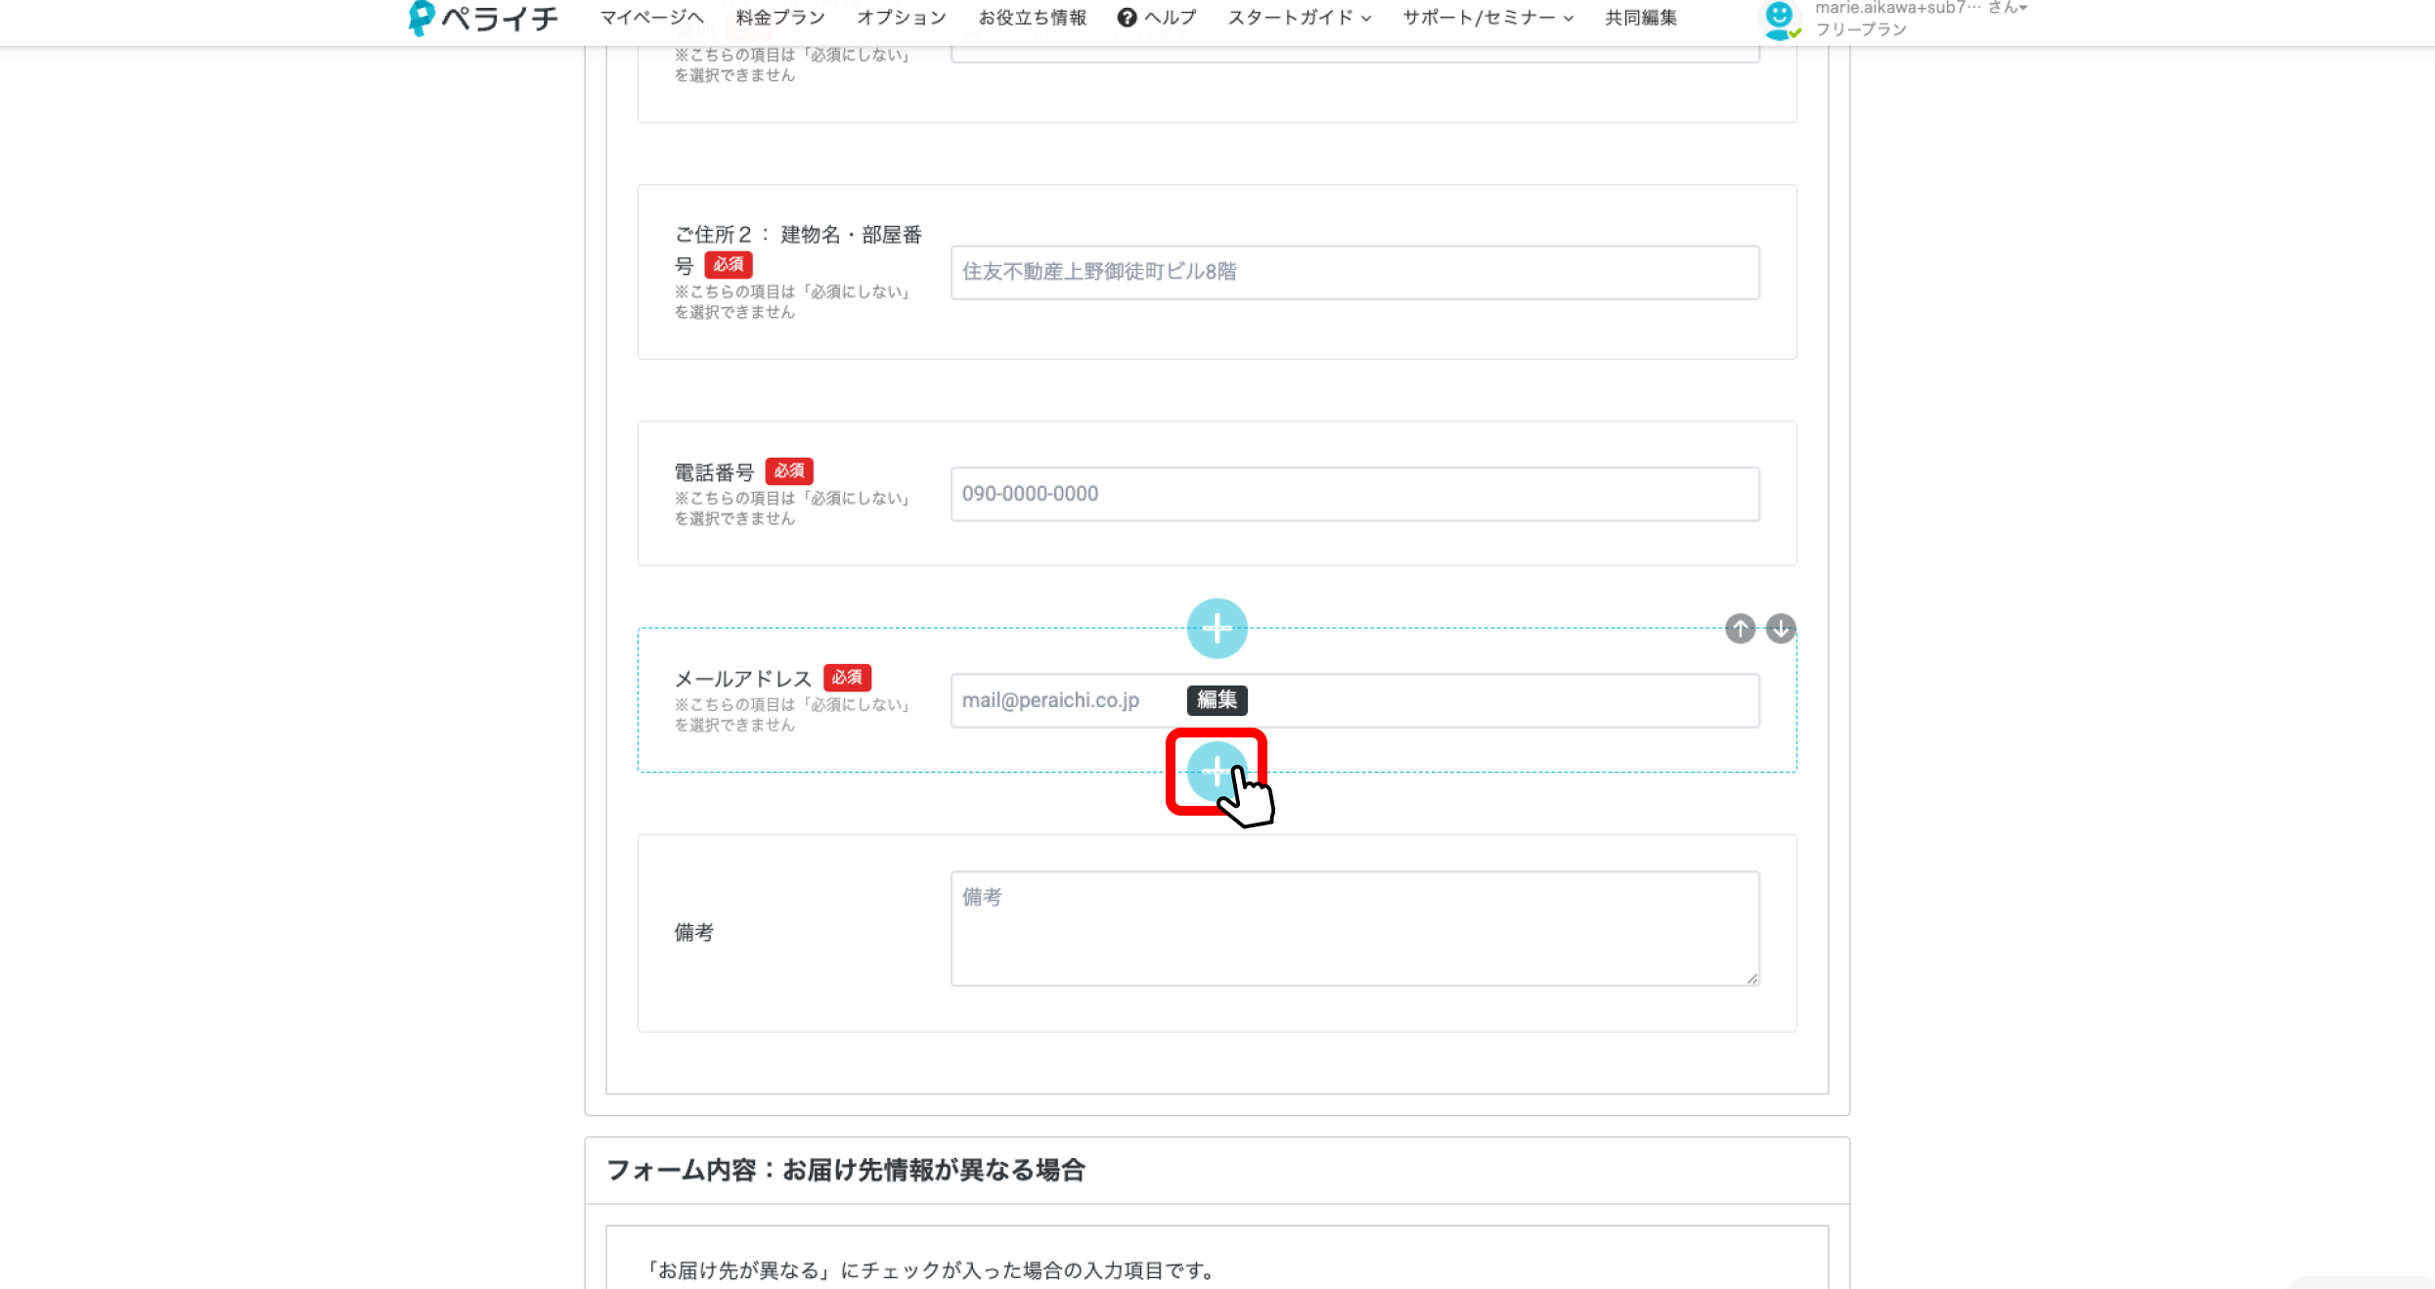Click the 編集 edit button
Image resolution: width=2435 pixels, height=1289 pixels.
click(x=1217, y=700)
